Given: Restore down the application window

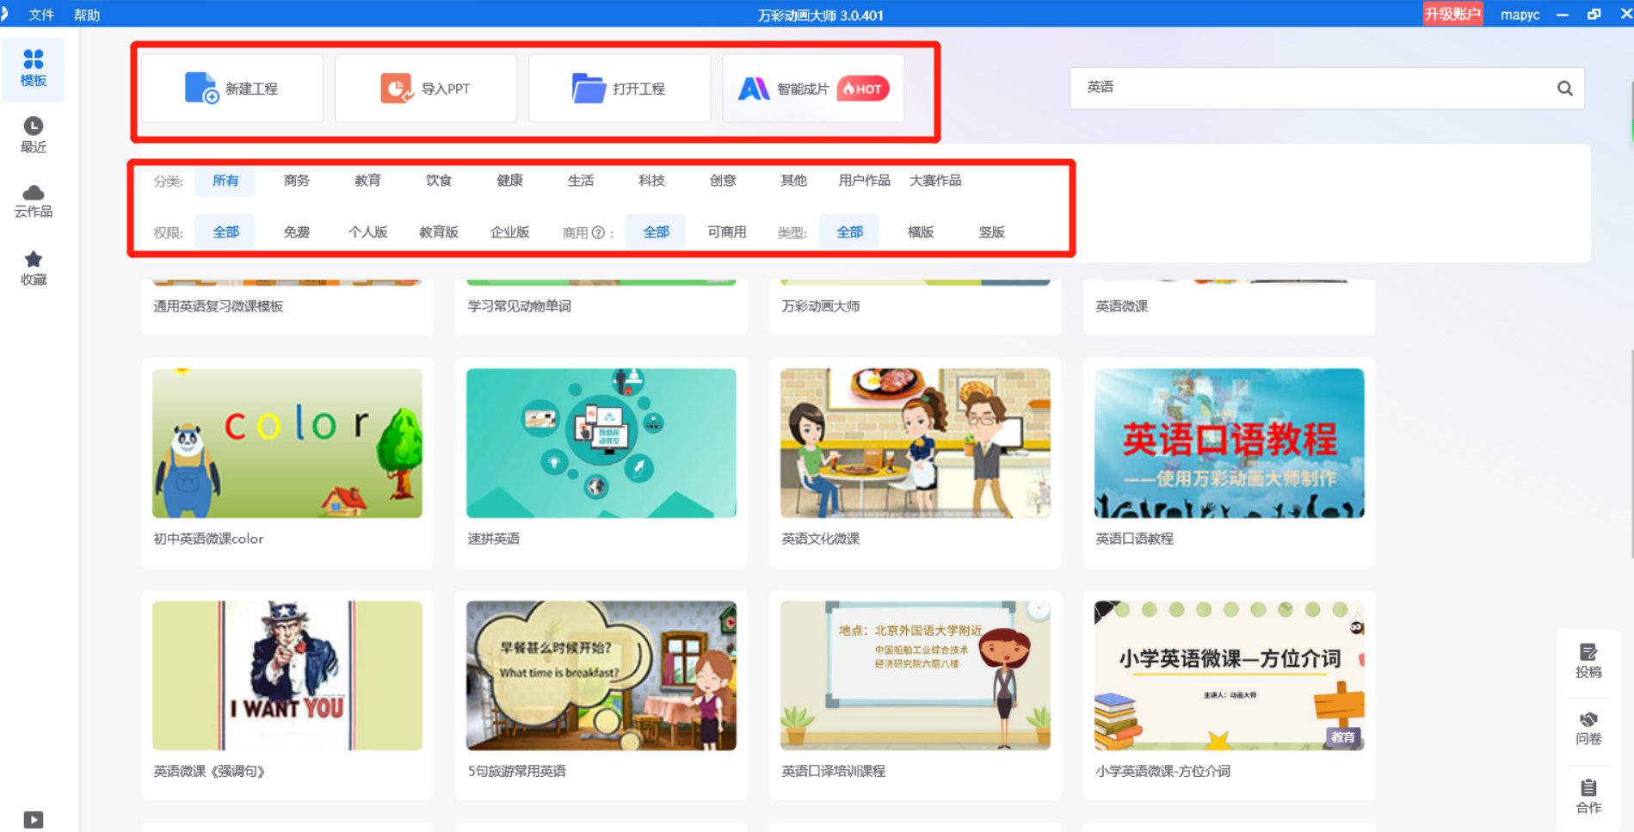Looking at the screenshot, I should point(1594,15).
